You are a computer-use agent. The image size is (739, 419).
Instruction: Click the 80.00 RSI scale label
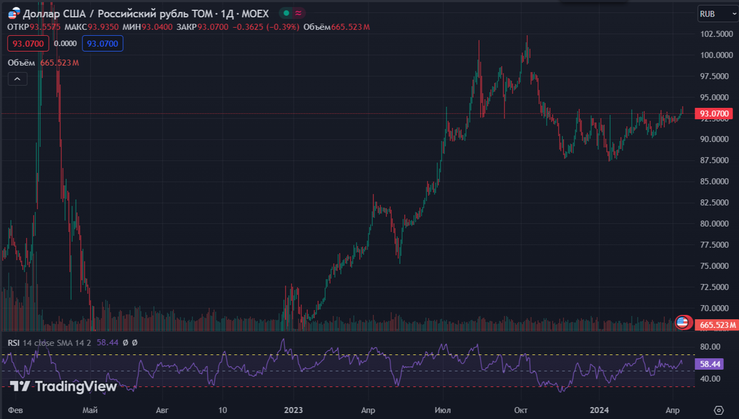coord(711,347)
